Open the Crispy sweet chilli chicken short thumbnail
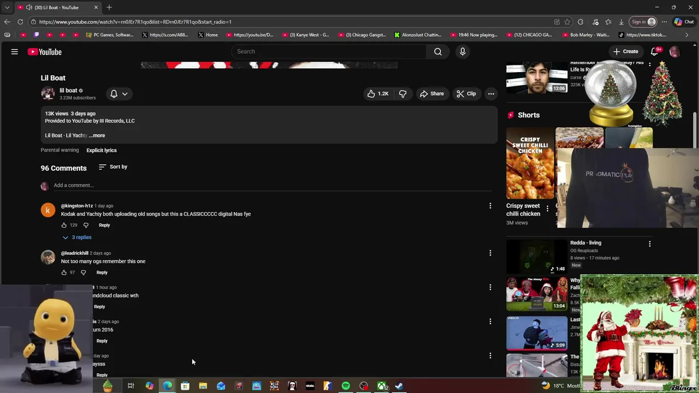This screenshot has width=699, height=393. pos(530,163)
